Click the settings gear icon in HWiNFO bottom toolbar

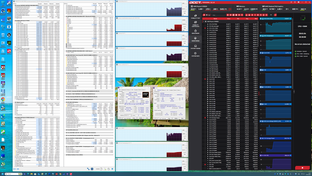(x=109, y=169)
